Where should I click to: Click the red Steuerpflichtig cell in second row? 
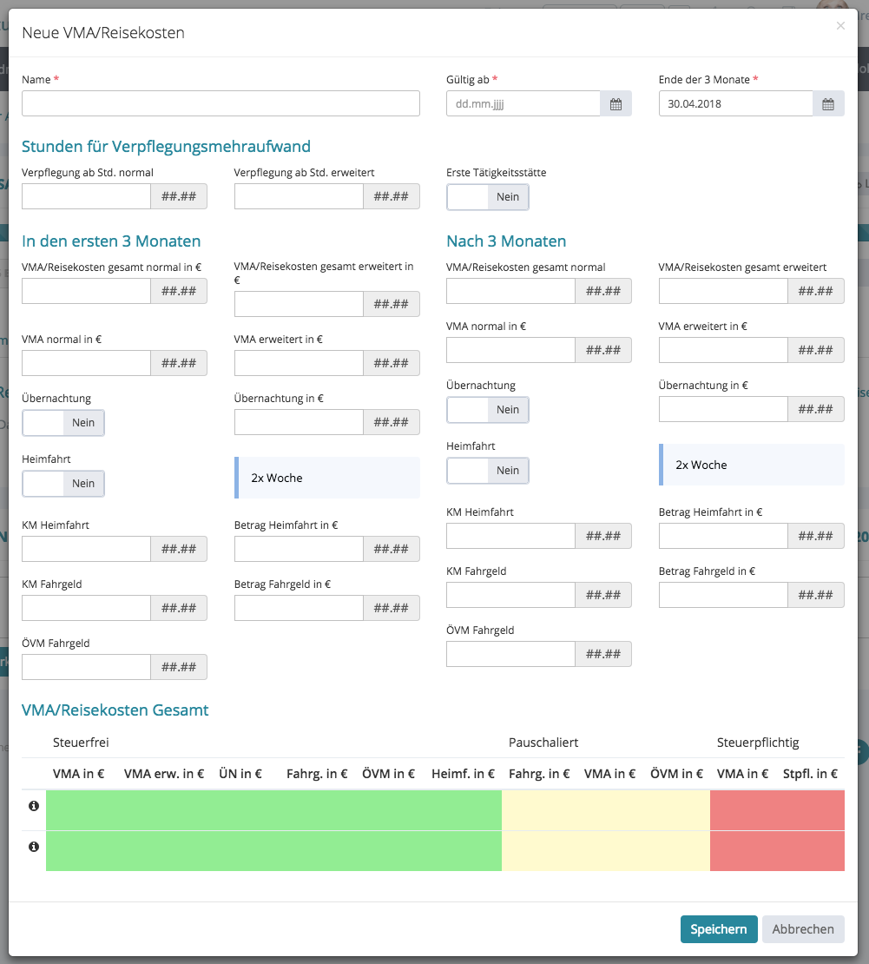click(776, 851)
